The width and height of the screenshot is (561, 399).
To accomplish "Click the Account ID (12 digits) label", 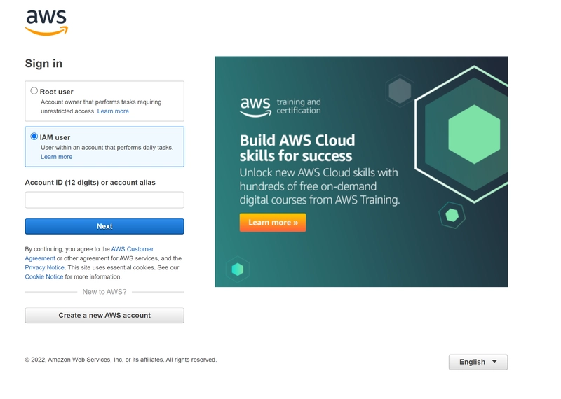I will click(x=90, y=183).
